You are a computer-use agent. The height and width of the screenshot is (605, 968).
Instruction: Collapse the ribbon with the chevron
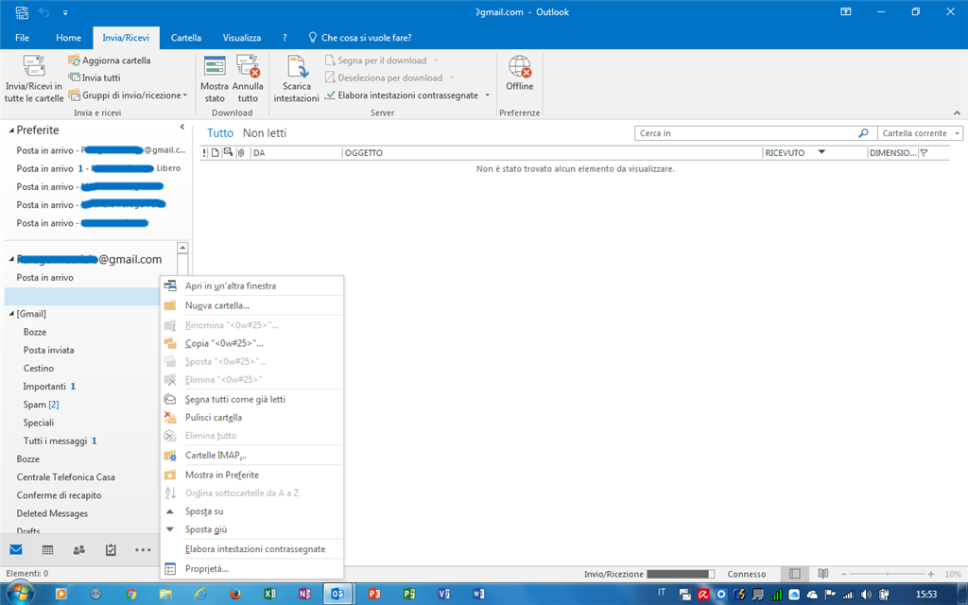(957, 113)
